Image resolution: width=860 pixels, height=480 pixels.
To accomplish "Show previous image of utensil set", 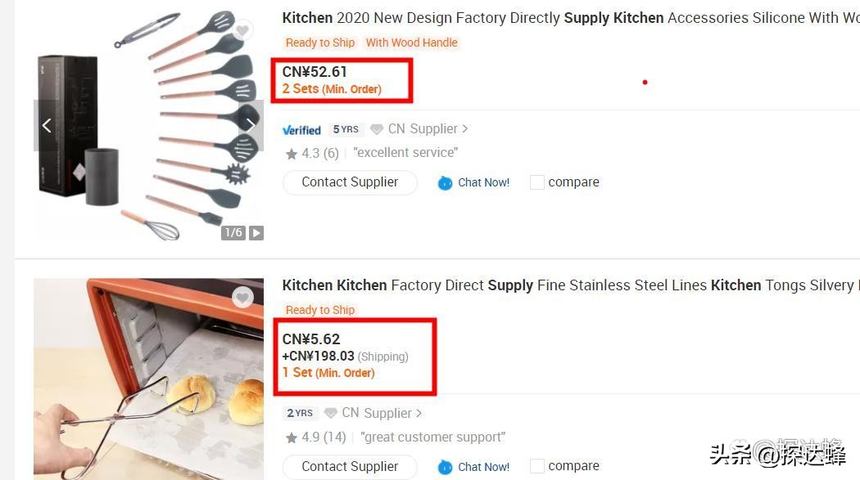I will (x=47, y=125).
